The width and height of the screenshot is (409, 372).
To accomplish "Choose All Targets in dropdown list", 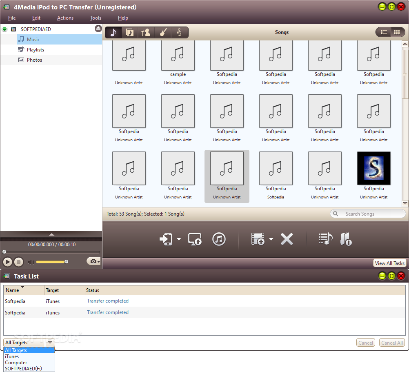I will point(29,350).
